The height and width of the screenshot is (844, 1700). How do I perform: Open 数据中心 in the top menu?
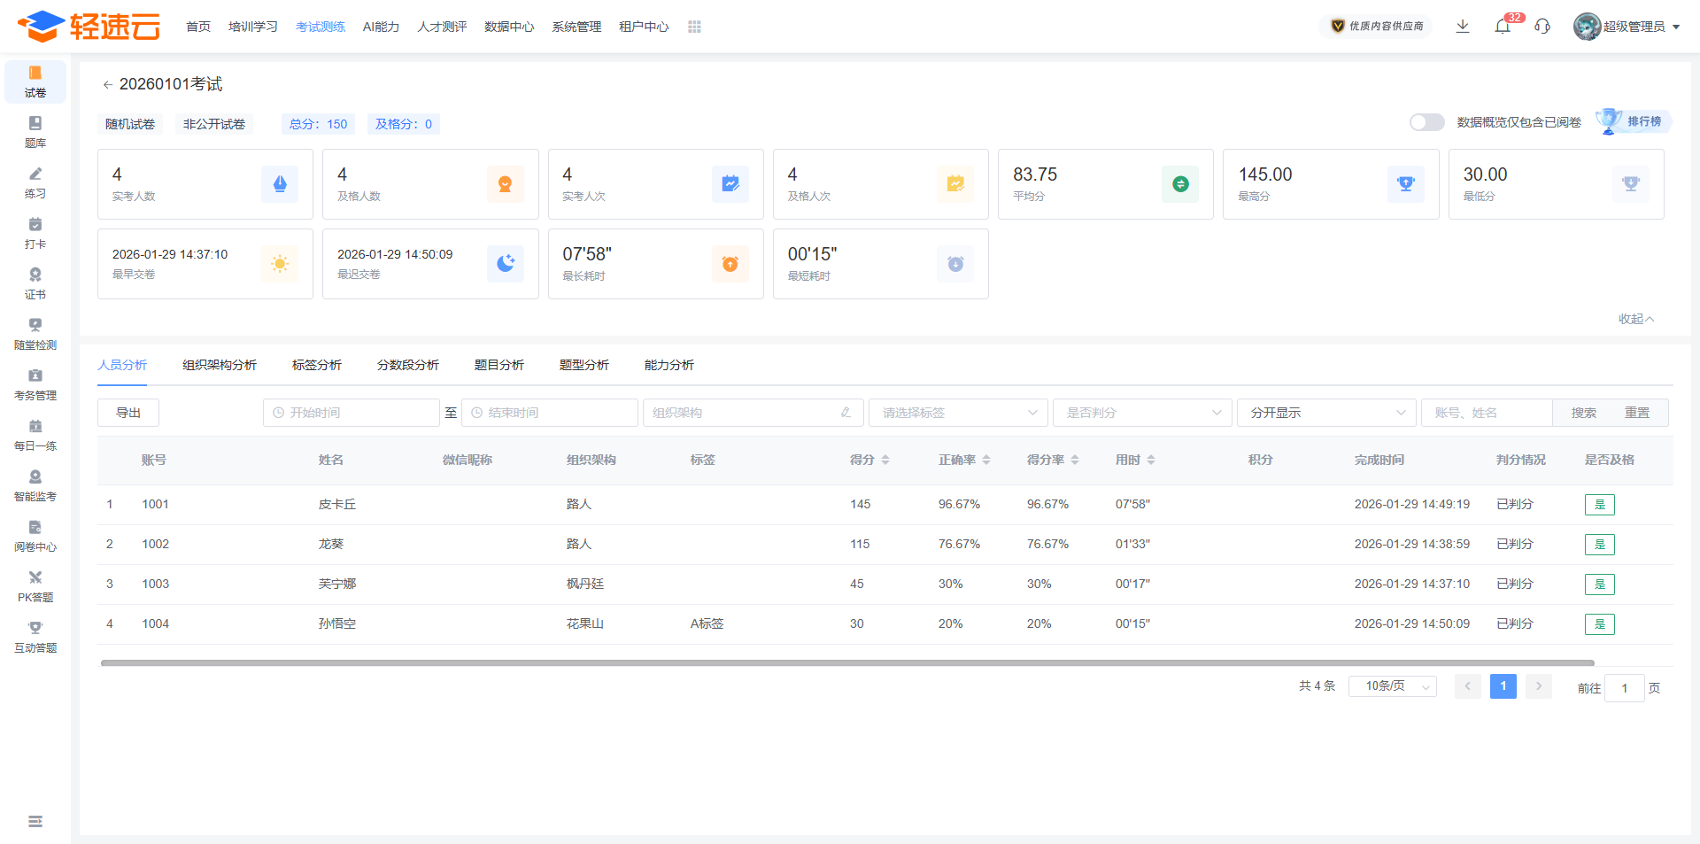click(509, 27)
